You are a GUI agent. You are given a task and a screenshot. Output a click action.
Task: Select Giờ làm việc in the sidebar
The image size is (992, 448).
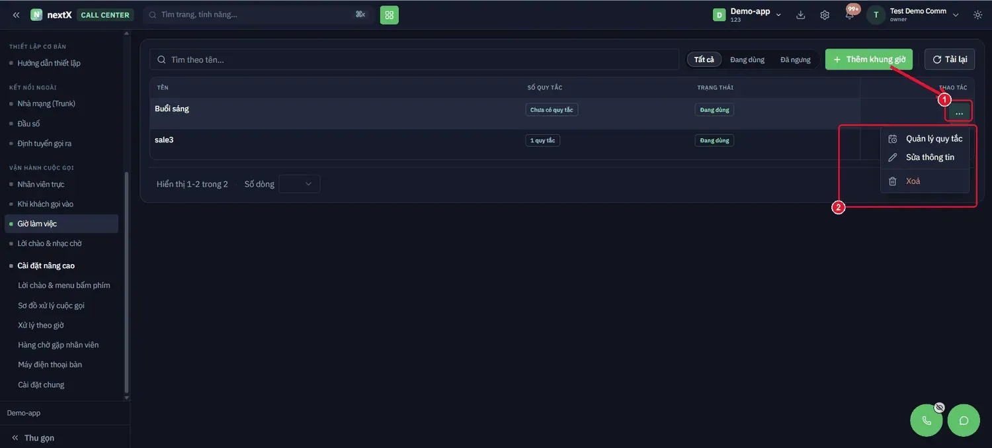click(62, 224)
